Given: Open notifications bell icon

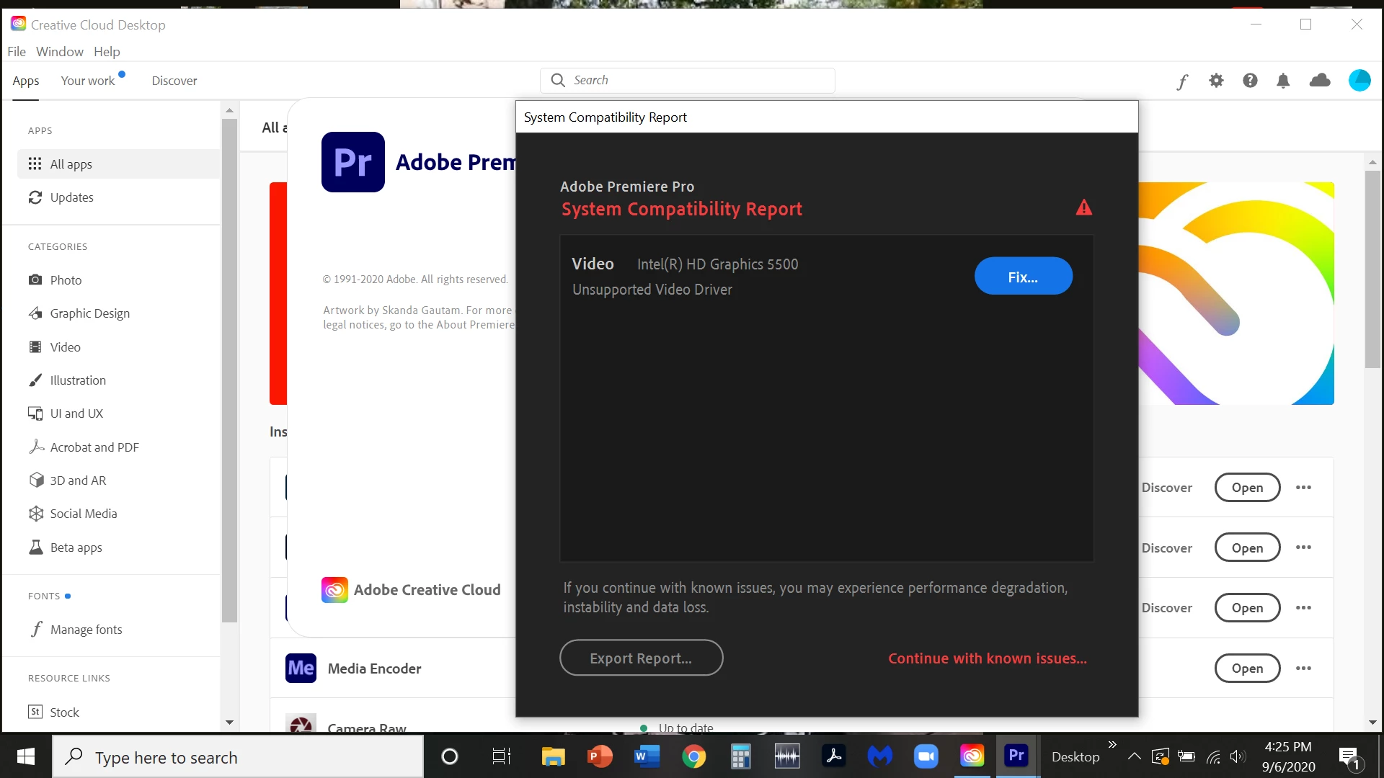Looking at the screenshot, I should click(x=1283, y=81).
